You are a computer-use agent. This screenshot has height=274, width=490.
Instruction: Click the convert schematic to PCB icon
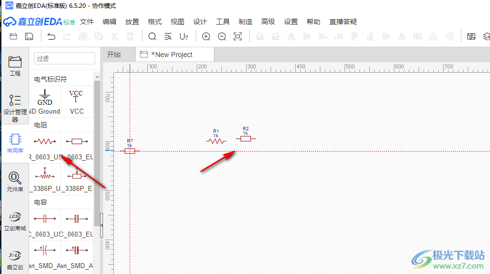click(x=471, y=36)
